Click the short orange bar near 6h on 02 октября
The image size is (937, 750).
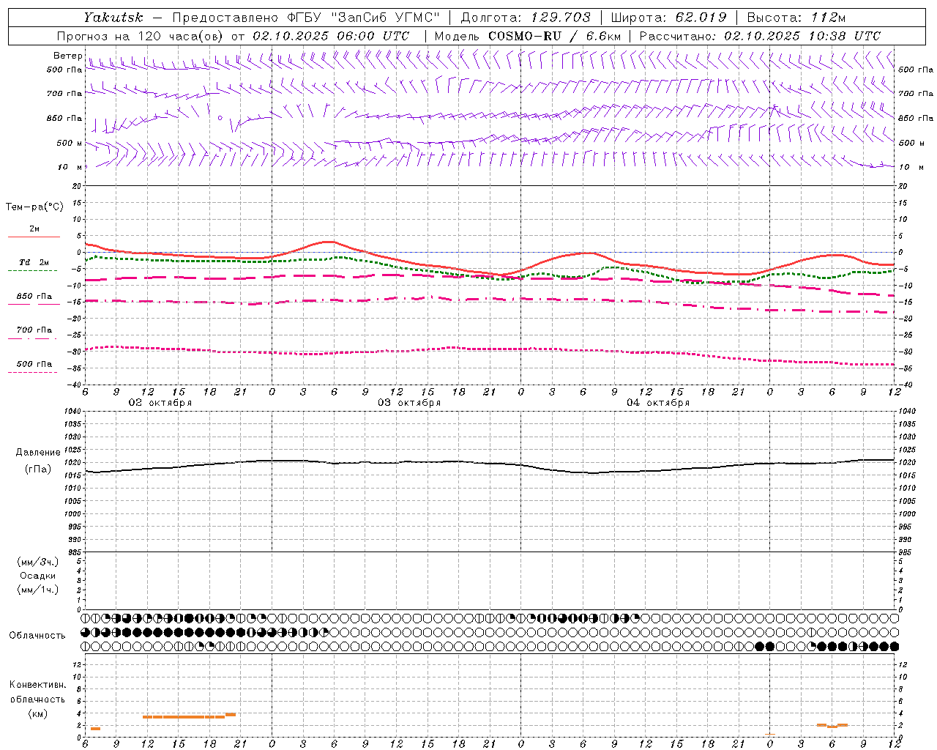(95, 729)
